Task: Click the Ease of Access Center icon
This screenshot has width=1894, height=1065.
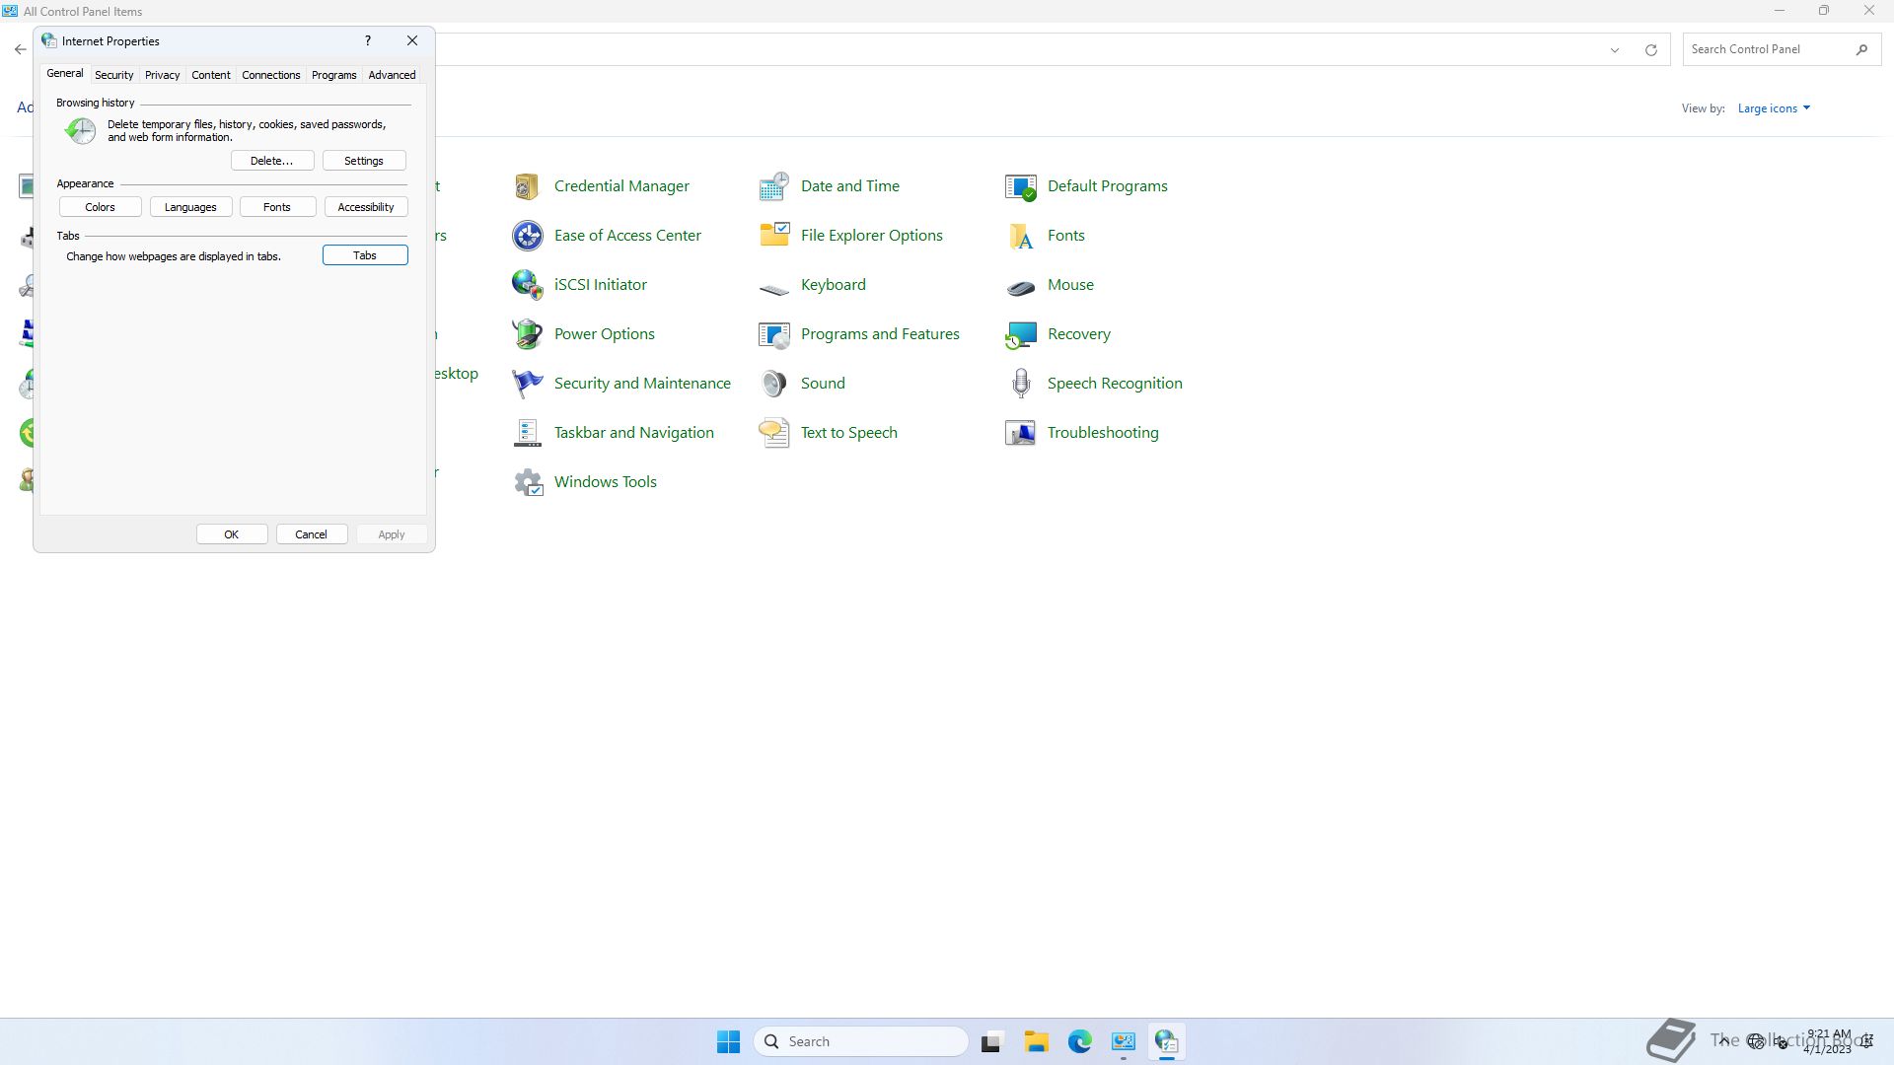Action: [x=527, y=236]
